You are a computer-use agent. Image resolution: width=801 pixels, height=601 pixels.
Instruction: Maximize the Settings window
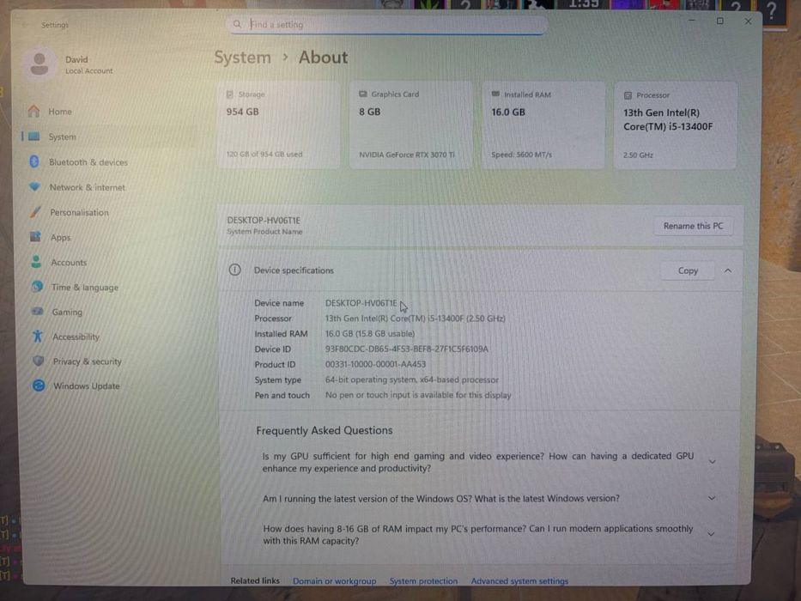pyautogui.click(x=719, y=21)
